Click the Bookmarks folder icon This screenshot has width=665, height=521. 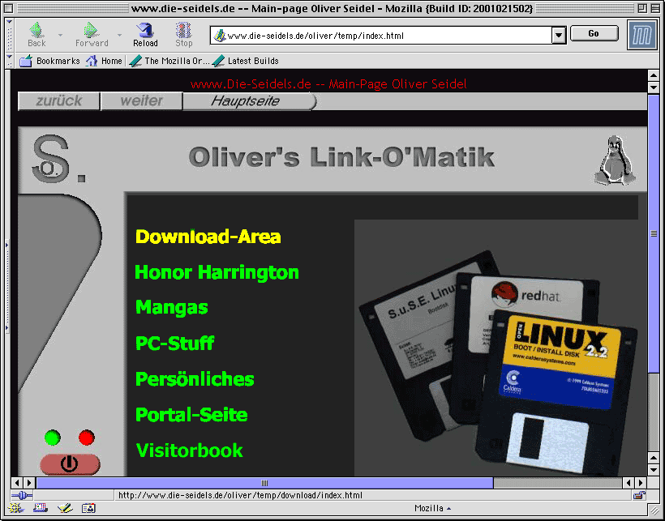click(26, 61)
